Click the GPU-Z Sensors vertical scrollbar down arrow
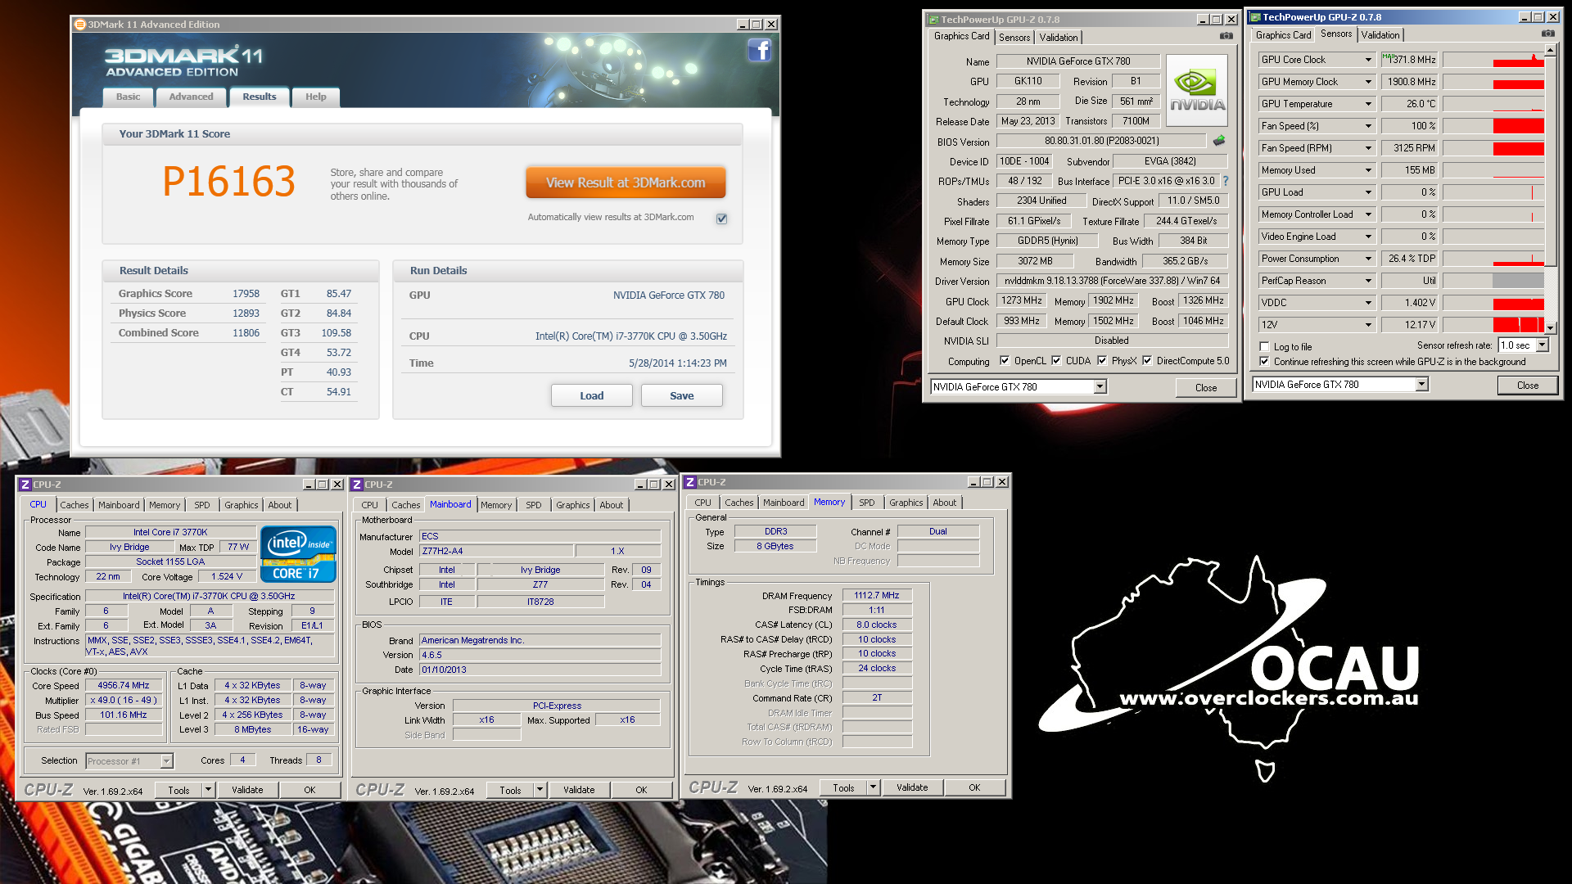Image resolution: width=1572 pixels, height=884 pixels. (1550, 328)
